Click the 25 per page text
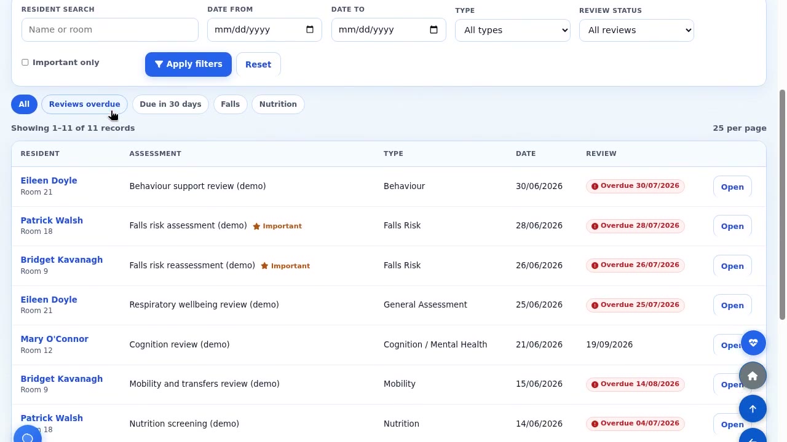787x442 pixels. click(740, 128)
